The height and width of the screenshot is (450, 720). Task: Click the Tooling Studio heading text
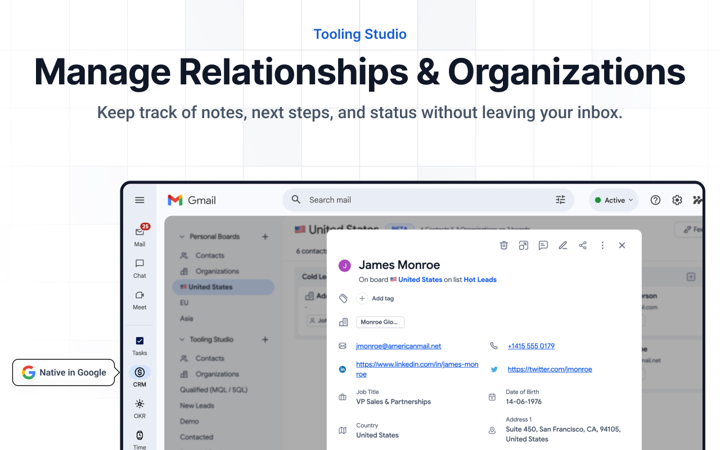pyautogui.click(x=360, y=34)
